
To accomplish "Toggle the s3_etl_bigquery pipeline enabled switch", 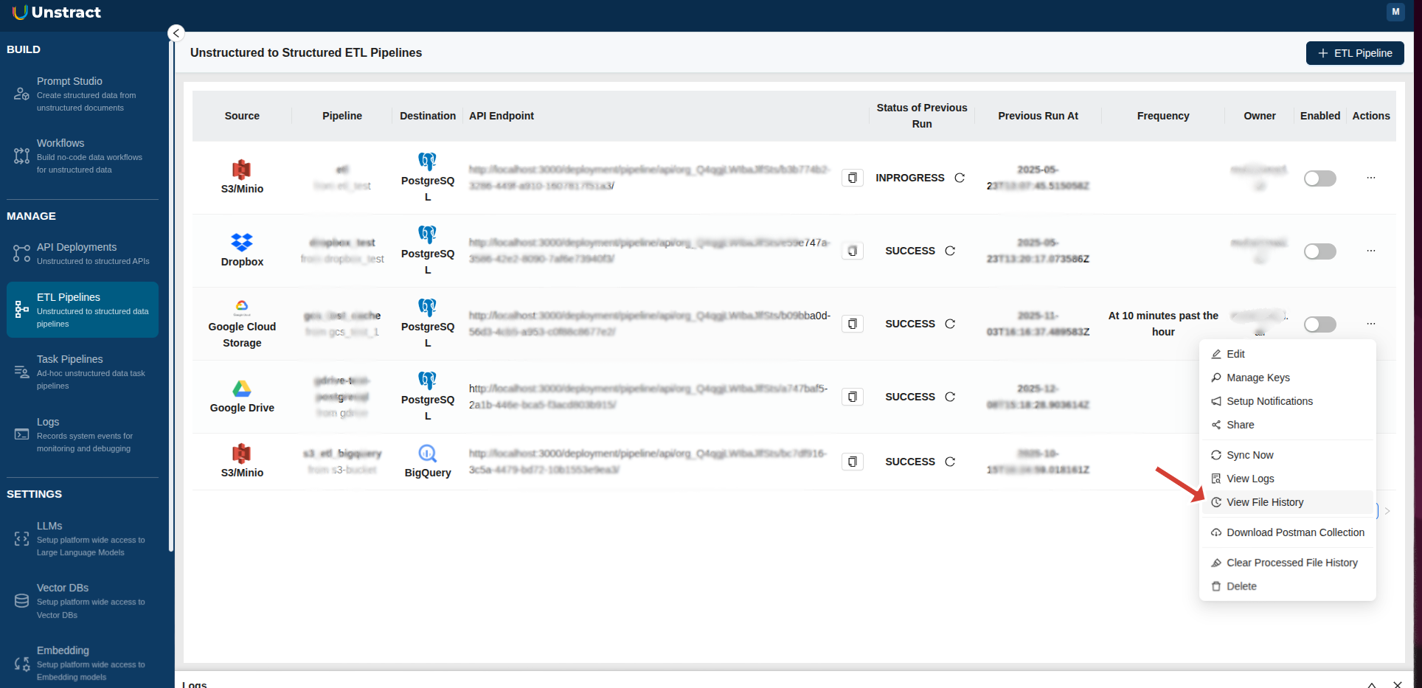I will (x=1319, y=462).
